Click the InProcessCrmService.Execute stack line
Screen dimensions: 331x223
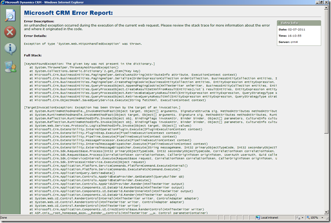click(87, 162)
